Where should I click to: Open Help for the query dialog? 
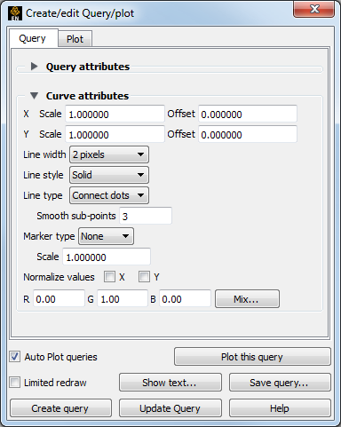click(280, 408)
